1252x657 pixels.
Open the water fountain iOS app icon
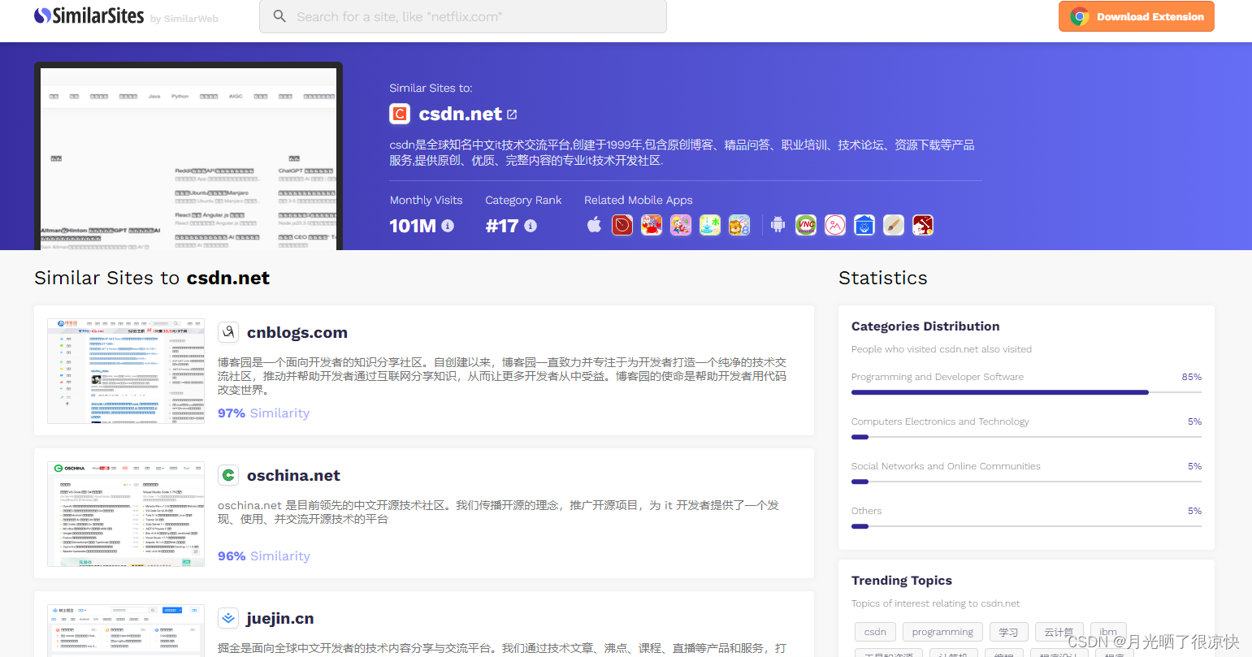[x=710, y=225]
